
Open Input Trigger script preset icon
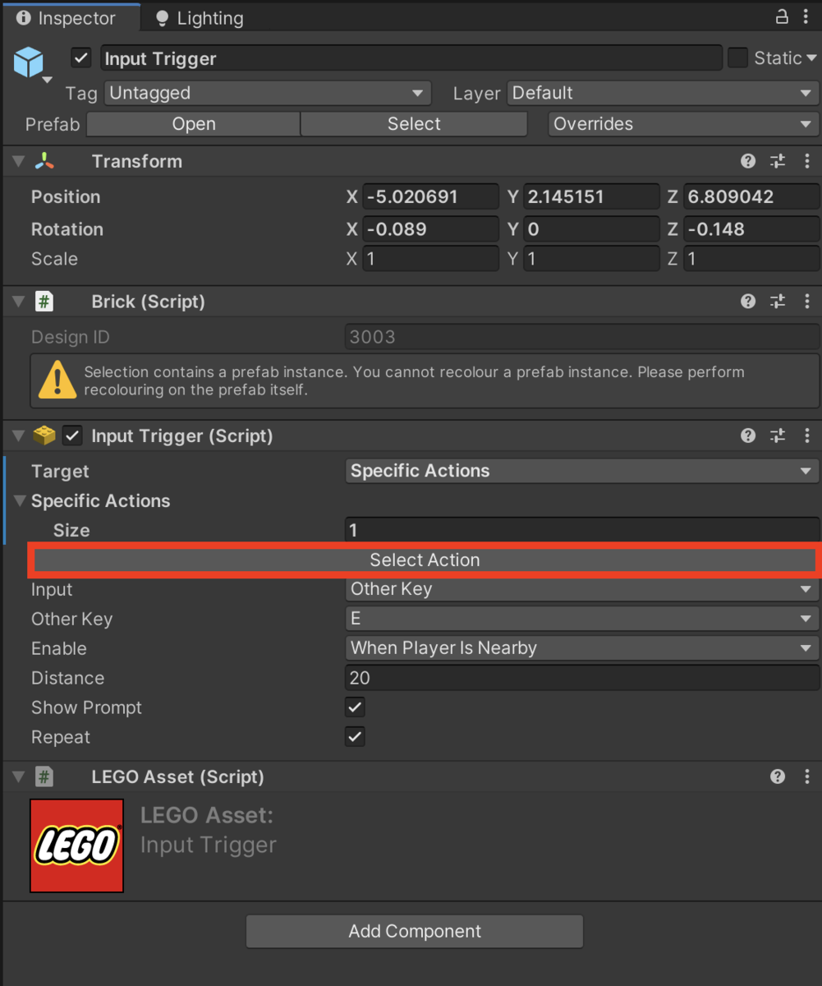click(778, 435)
